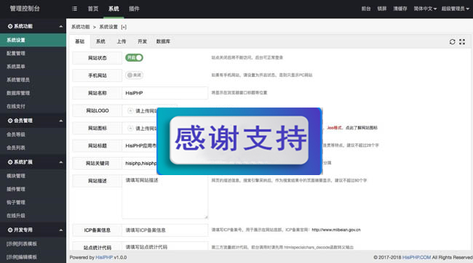The height and width of the screenshot is (263, 473).
Task: Click the plus icon for 网站LOGO upload
Action: [x=130, y=111]
